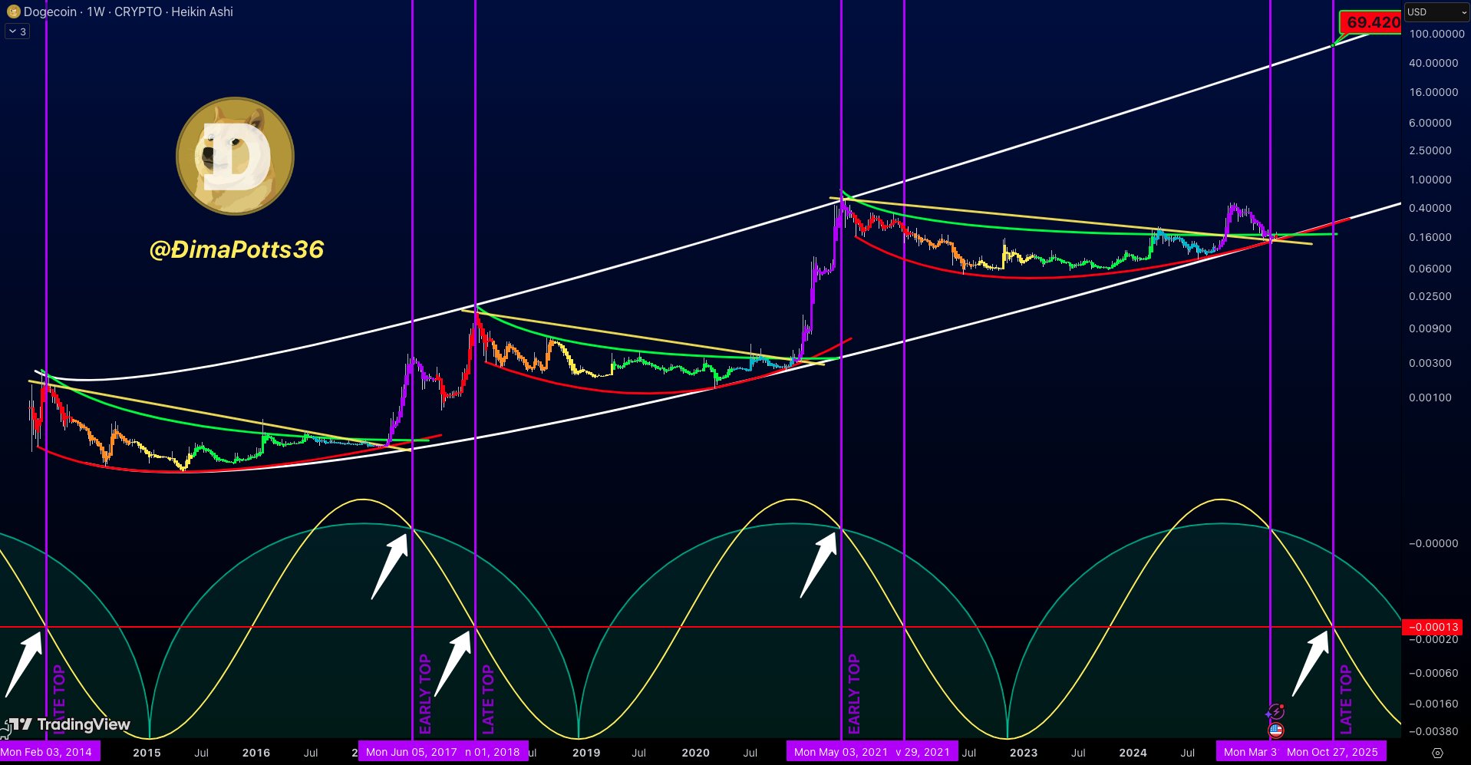Click the Dogecoin symbol icon in chart header
The height and width of the screenshot is (765, 1471).
(x=13, y=12)
